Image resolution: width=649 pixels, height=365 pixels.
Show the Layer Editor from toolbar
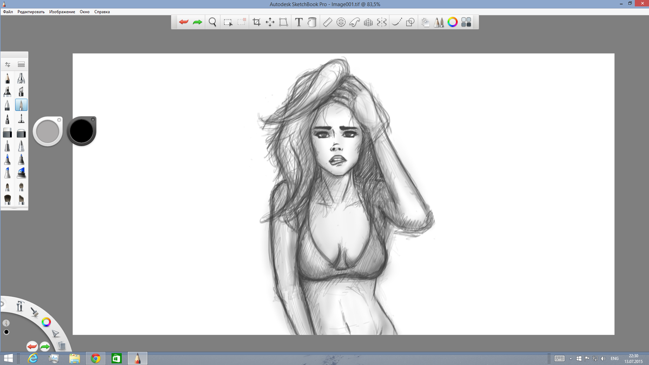click(426, 22)
